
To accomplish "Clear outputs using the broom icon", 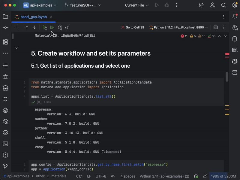I will point(67,27).
